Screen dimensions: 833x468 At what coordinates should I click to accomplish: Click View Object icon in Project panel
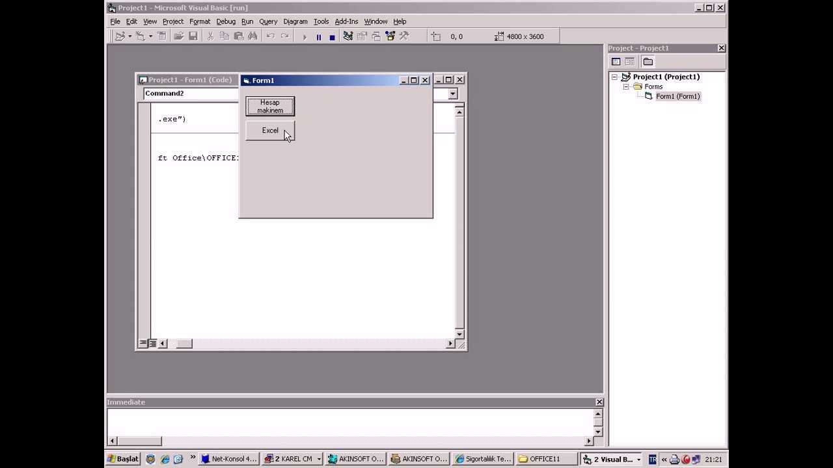630,62
